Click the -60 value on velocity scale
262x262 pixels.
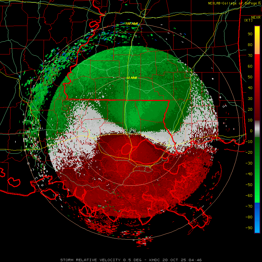pos(249,196)
